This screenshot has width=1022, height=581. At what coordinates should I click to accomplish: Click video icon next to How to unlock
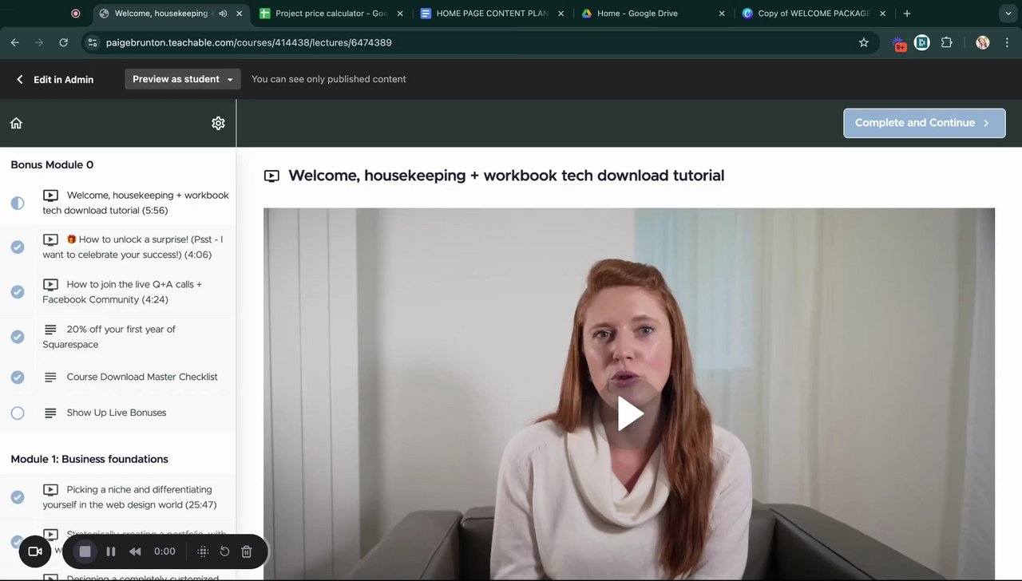point(50,239)
